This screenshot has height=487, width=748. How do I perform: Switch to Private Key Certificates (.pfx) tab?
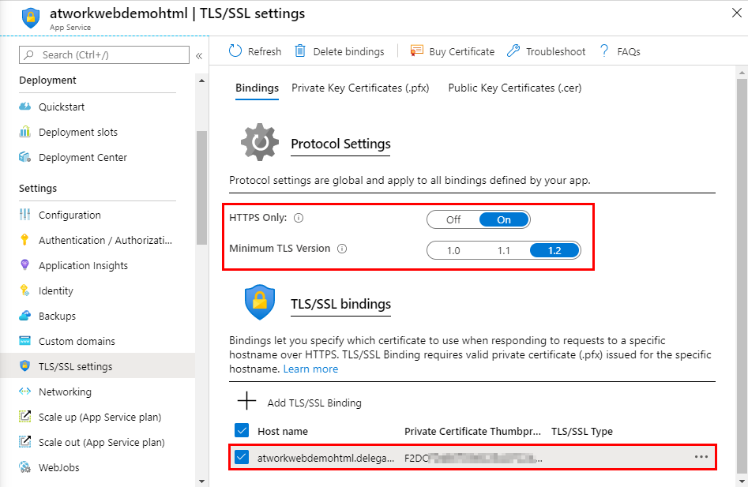(x=360, y=88)
